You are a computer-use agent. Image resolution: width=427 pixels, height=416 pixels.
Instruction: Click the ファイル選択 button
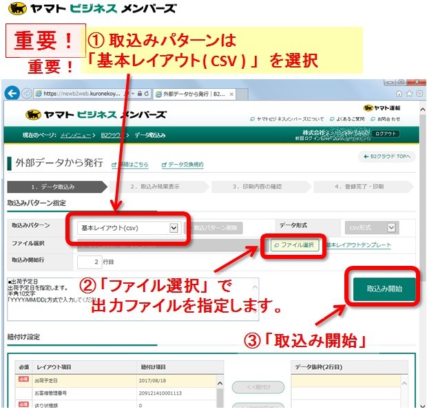click(x=294, y=245)
